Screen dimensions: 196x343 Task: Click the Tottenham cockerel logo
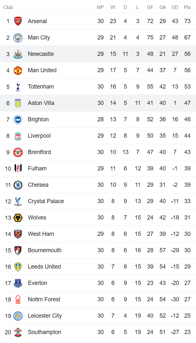(x=18, y=87)
